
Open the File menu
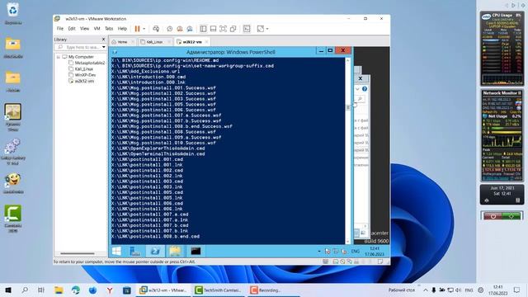pos(60,29)
